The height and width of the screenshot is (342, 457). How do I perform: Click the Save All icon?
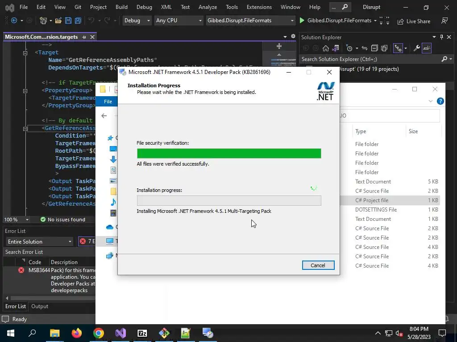[x=78, y=20]
